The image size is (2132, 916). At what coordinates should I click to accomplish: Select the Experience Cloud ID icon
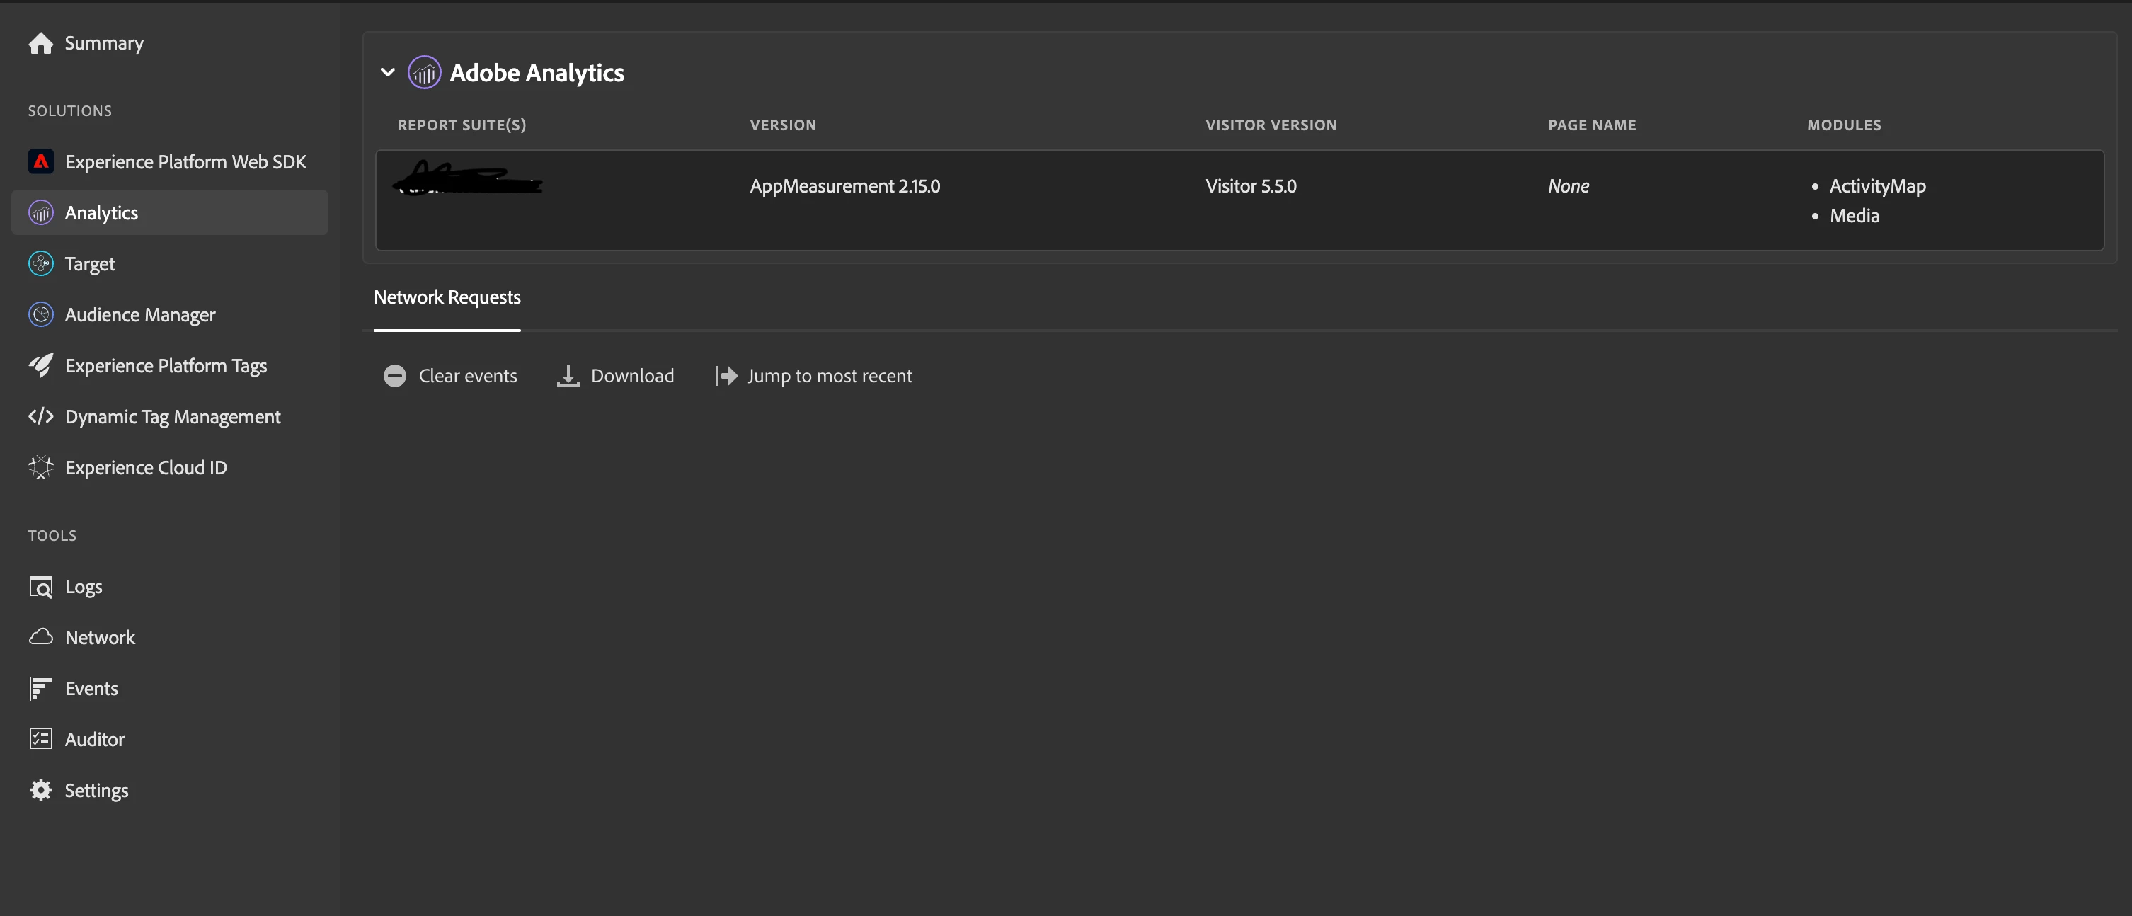click(40, 467)
